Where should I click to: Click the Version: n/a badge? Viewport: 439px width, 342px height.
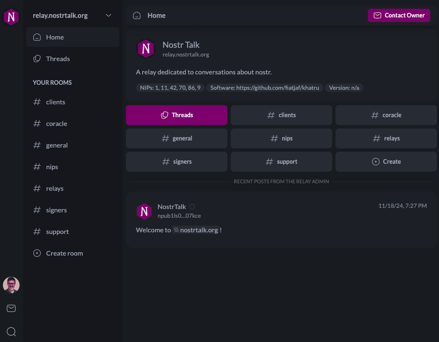(x=344, y=88)
